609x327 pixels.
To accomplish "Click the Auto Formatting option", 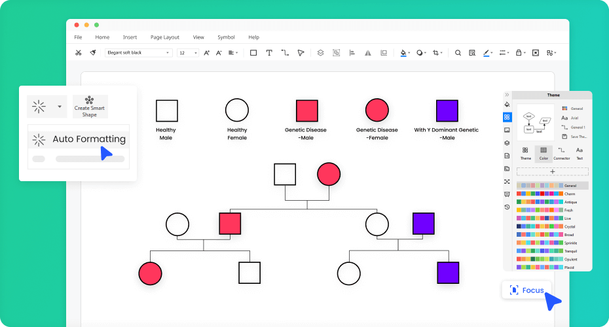I will click(79, 139).
